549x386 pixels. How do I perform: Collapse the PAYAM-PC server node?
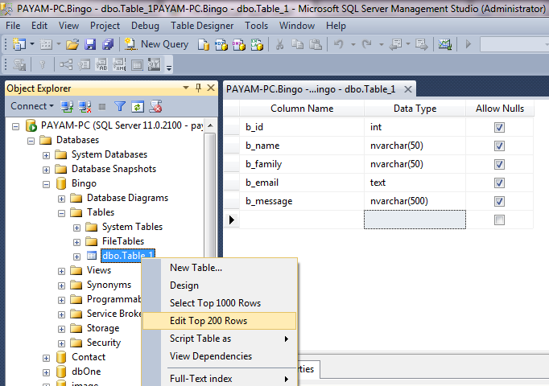(x=16, y=126)
